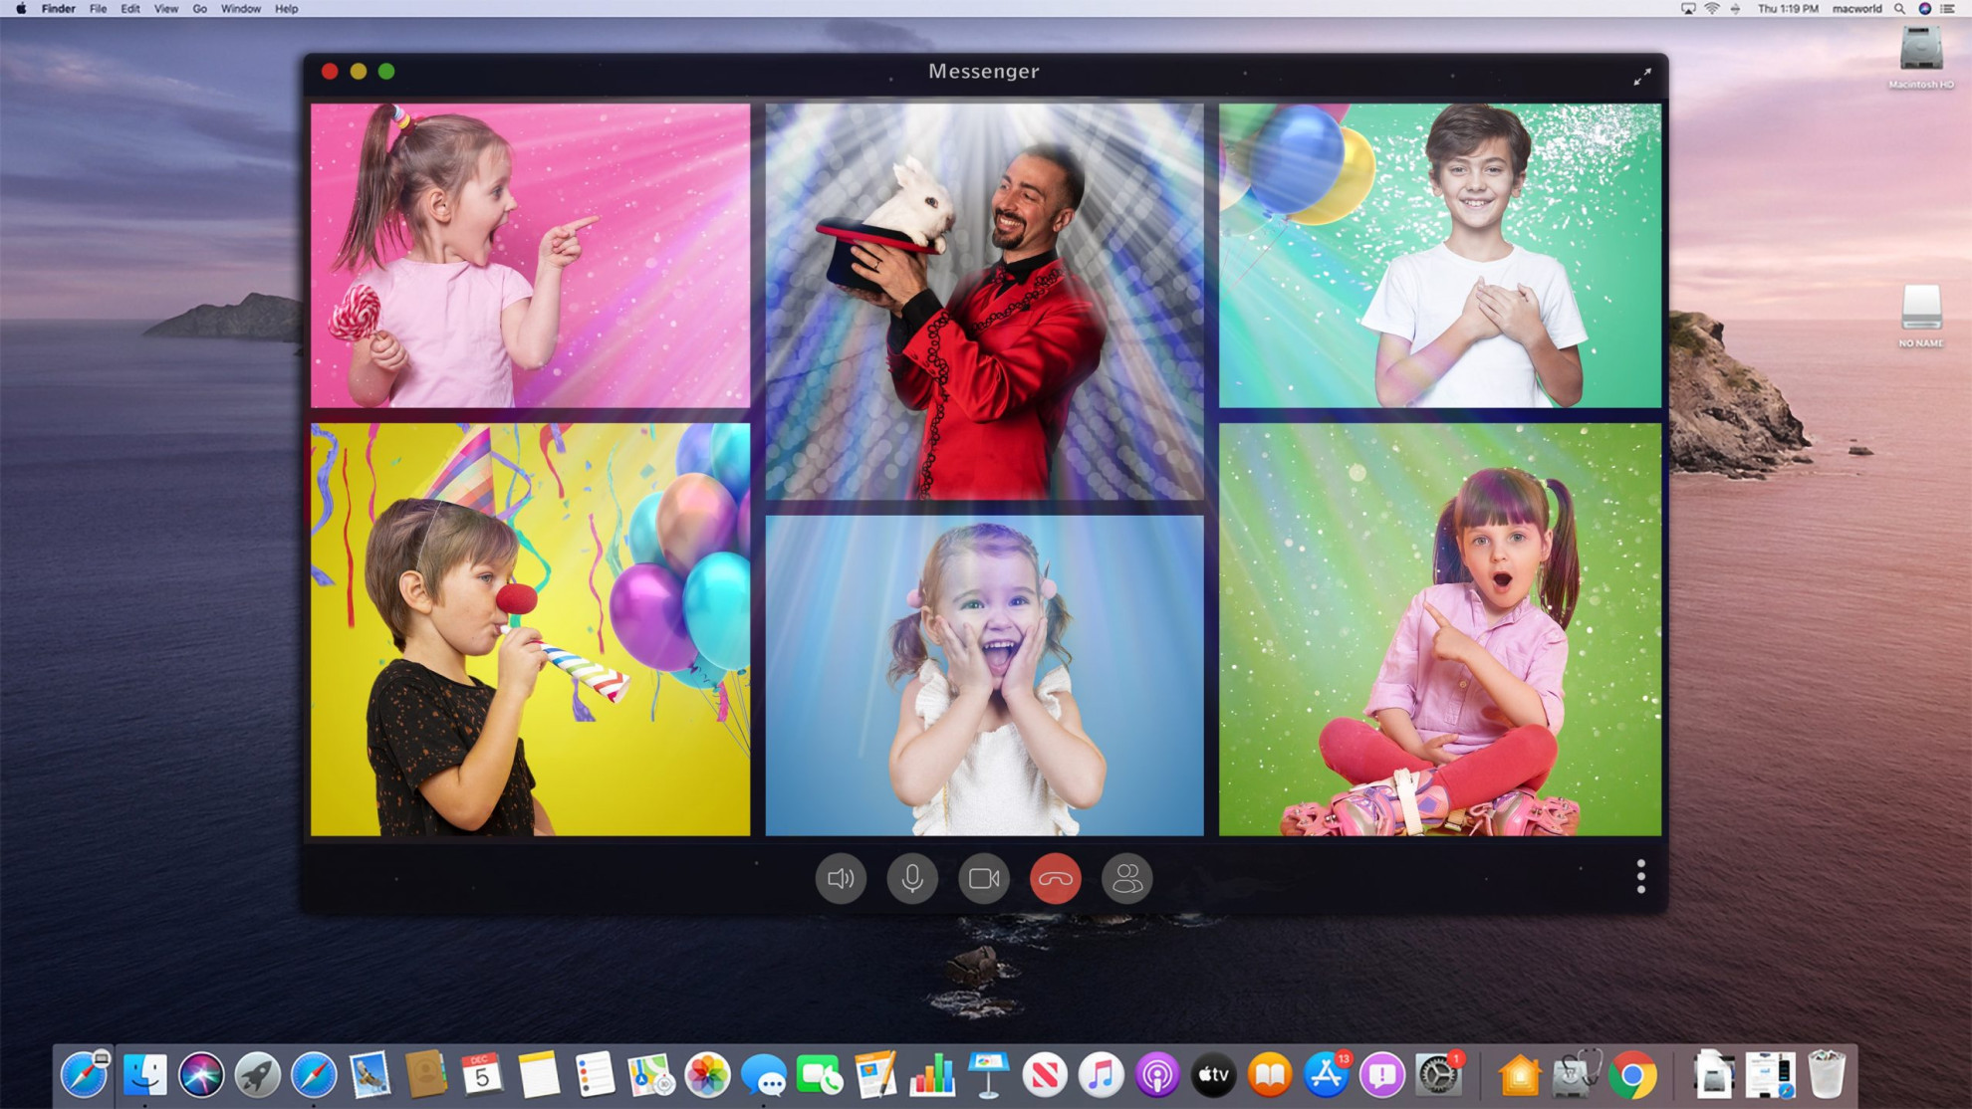
Task: Activate Siri from the menu bar
Action: [1925, 9]
